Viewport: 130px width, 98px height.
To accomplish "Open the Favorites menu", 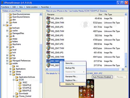I will tap(46, 7).
